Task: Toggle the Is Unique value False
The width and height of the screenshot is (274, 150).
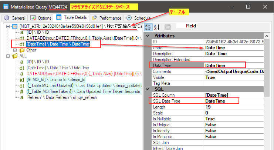Action: 234,125
